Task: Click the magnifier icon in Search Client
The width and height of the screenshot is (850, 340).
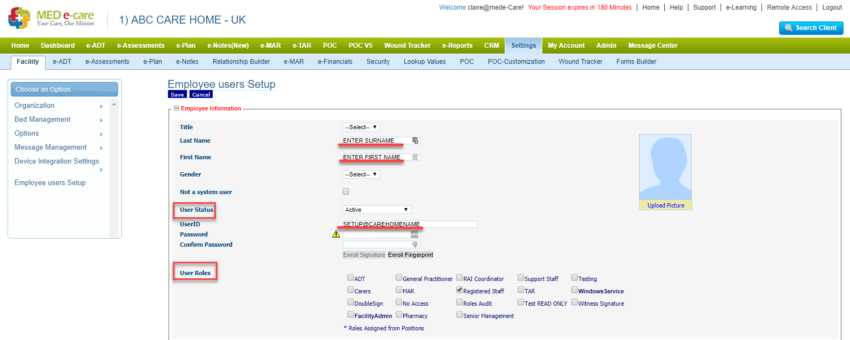Action: pyautogui.click(x=788, y=28)
